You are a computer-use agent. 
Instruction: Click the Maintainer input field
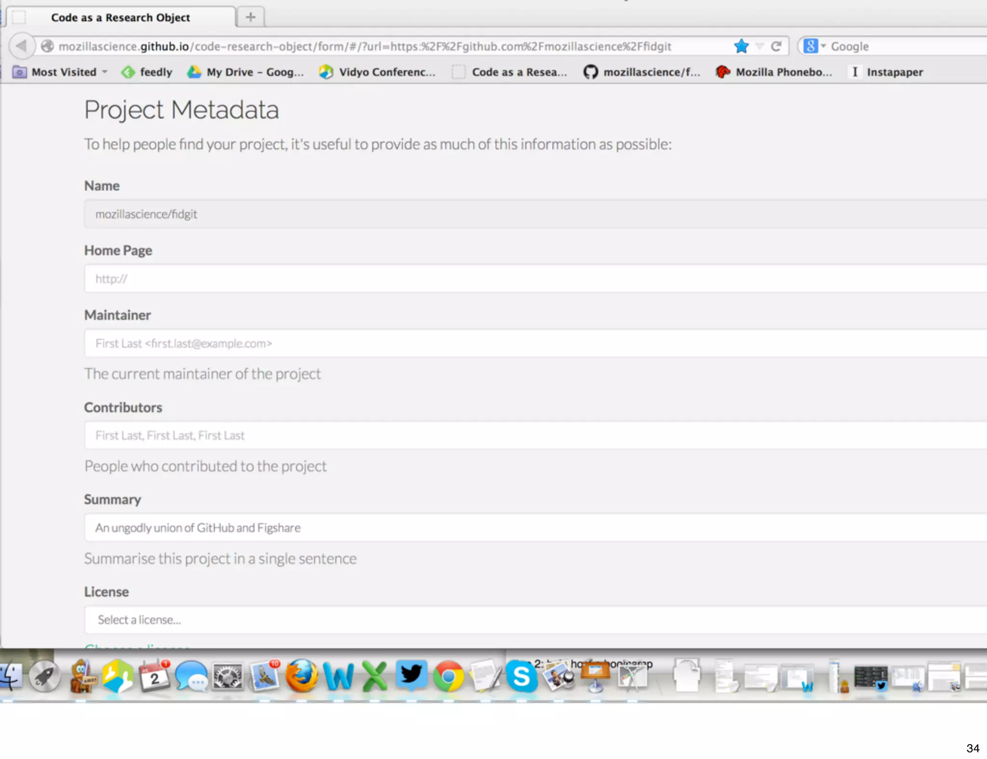[x=530, y=343]
